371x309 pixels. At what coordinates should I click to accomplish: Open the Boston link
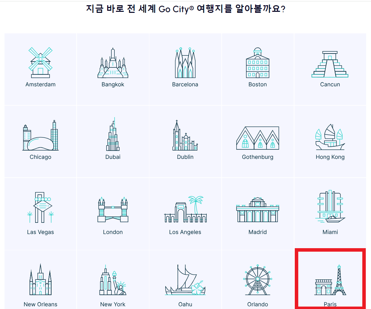click(258, 84)
